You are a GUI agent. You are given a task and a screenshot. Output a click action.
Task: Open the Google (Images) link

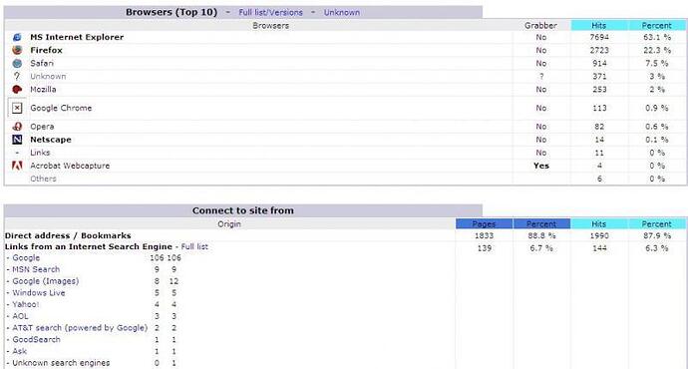(46, 281)
